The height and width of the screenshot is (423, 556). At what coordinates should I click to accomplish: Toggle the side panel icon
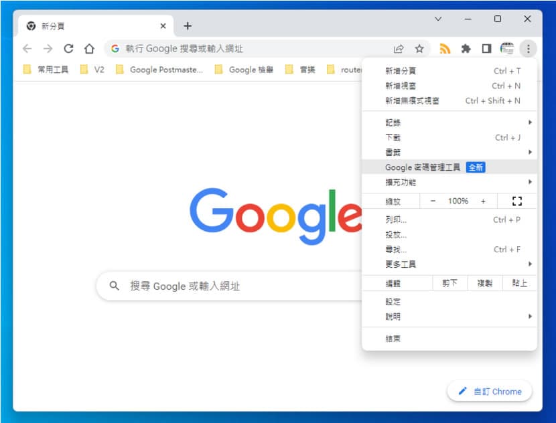tap(486, 49)
